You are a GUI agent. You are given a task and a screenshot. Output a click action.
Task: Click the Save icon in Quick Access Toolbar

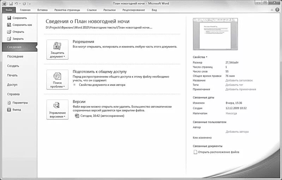coord(11,4)
